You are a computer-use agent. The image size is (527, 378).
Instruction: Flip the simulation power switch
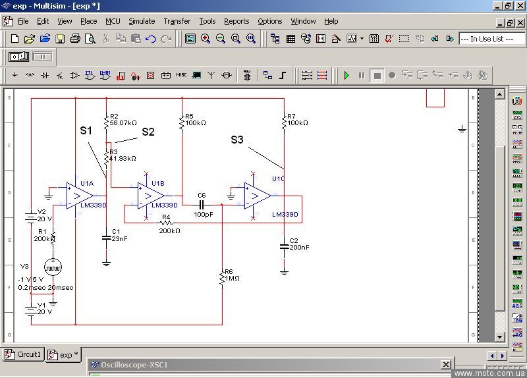18,57
